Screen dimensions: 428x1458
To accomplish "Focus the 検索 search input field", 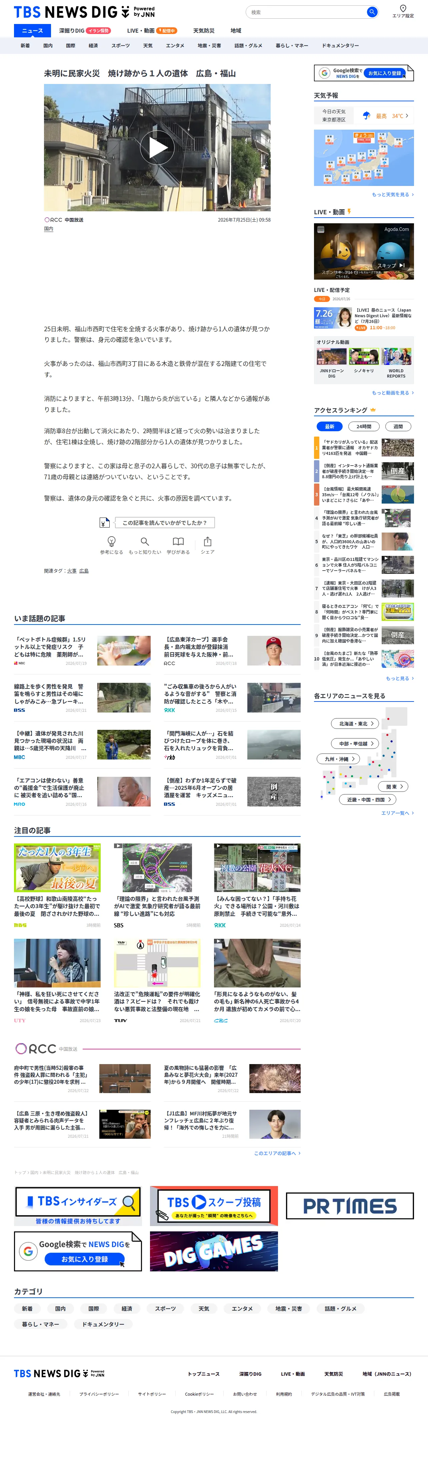I will 306,12.
